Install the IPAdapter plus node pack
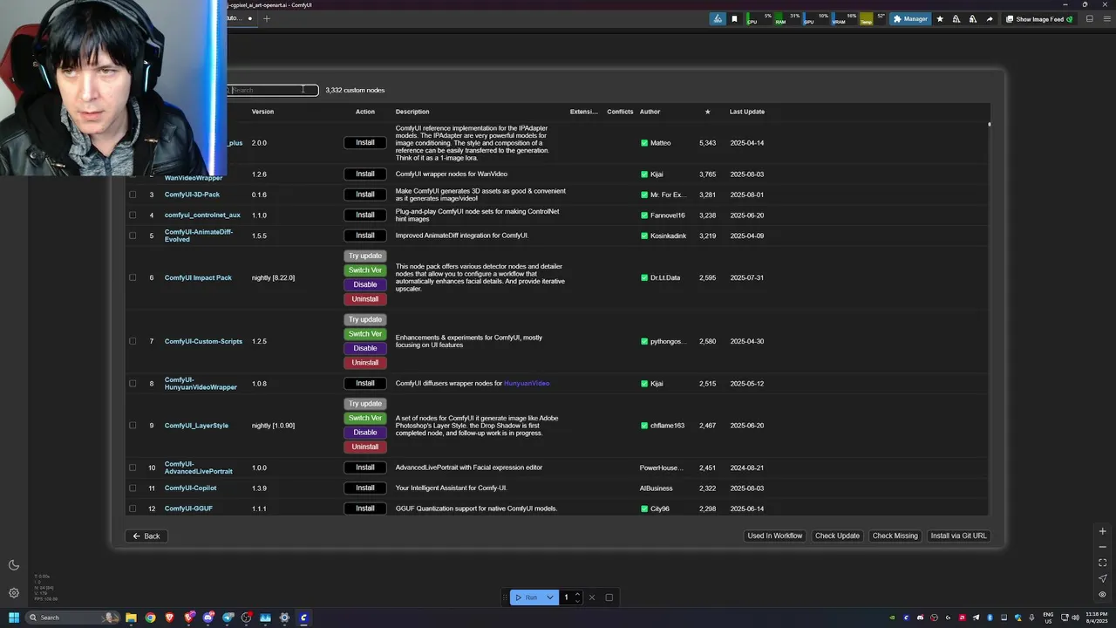The width and height of the screenshot is (1116, 628). 365,142
